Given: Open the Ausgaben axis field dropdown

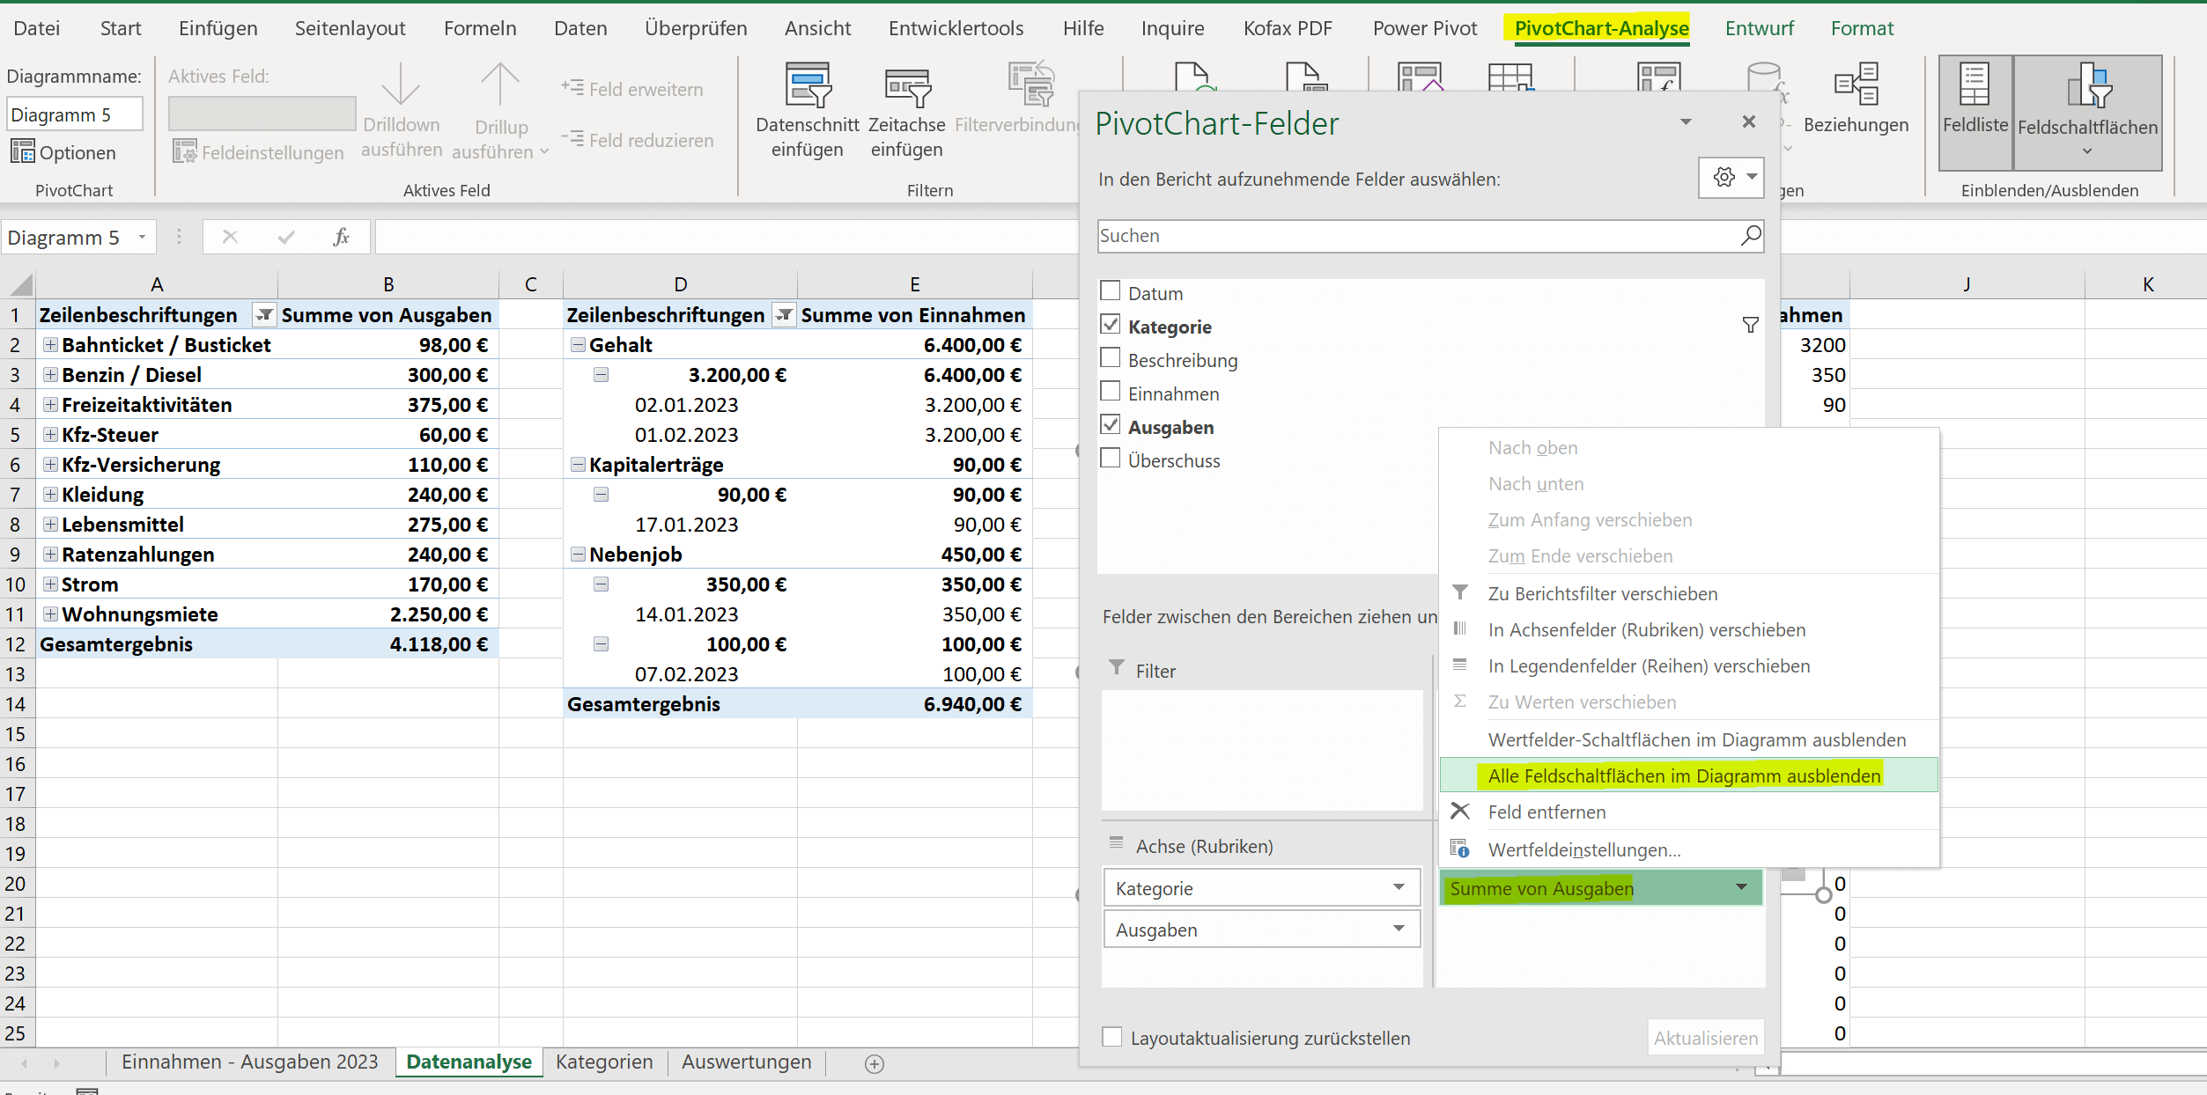Looking at the screenshot, I should tap(1399, 929).
